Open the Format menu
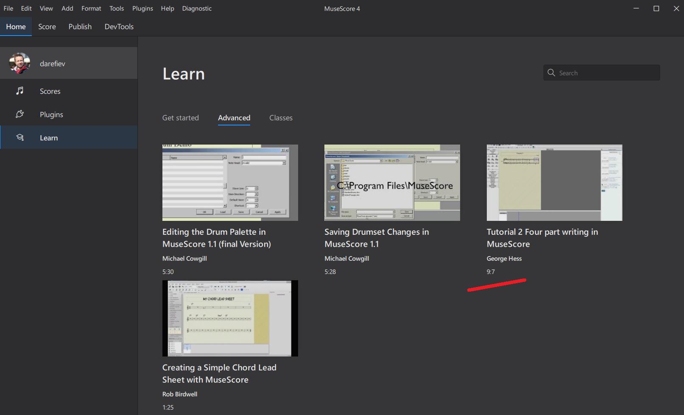 (x=91, y=8)
